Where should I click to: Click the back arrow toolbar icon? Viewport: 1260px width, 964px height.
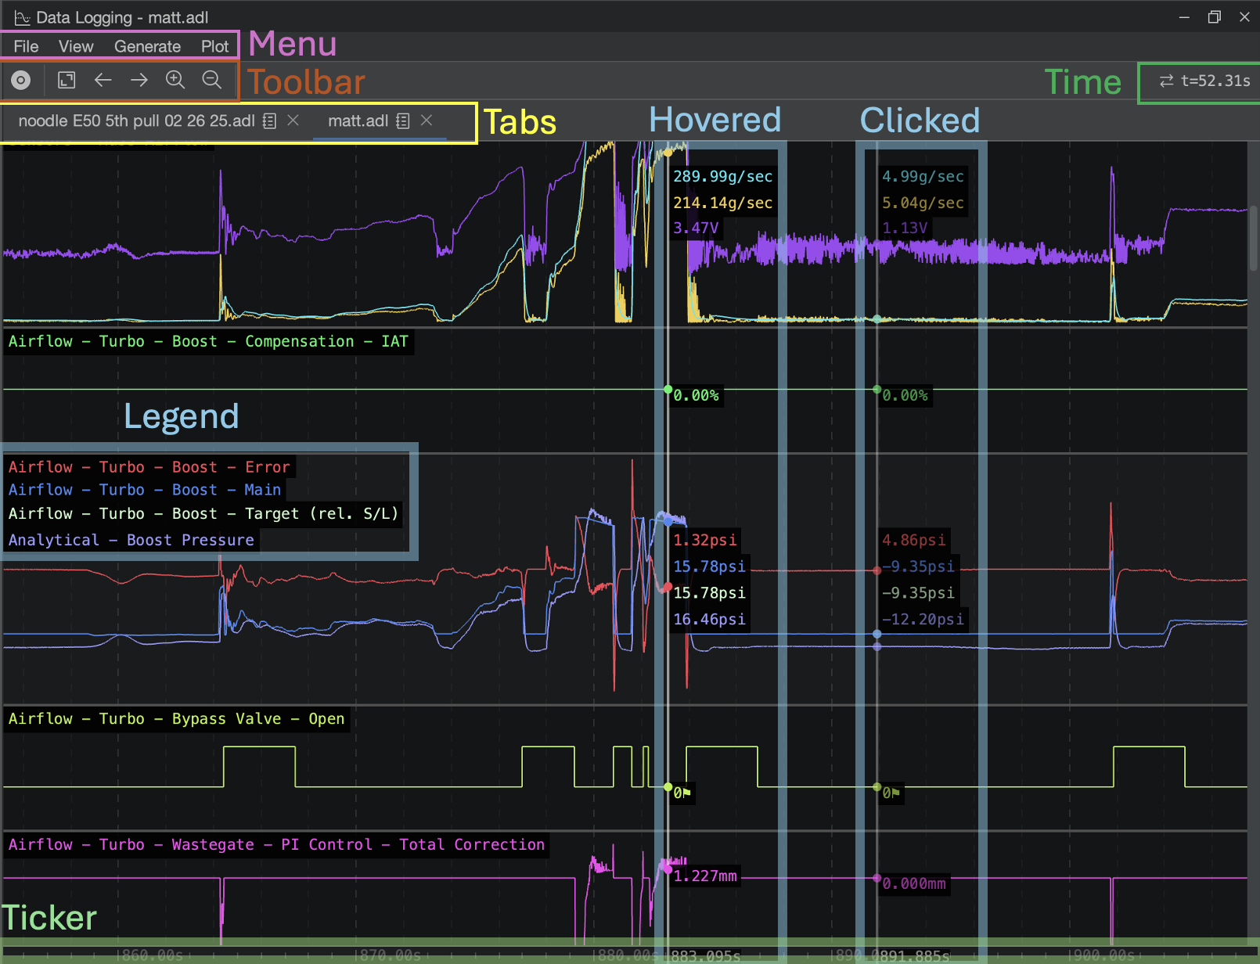pyautogui.click(x=103, y=80)
